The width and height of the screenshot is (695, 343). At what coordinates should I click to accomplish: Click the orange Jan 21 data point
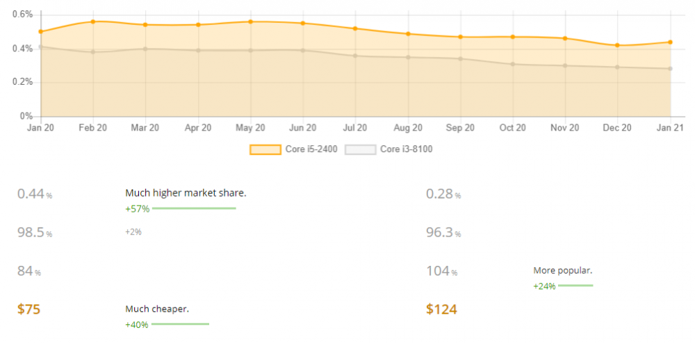(x=670, y=42)
